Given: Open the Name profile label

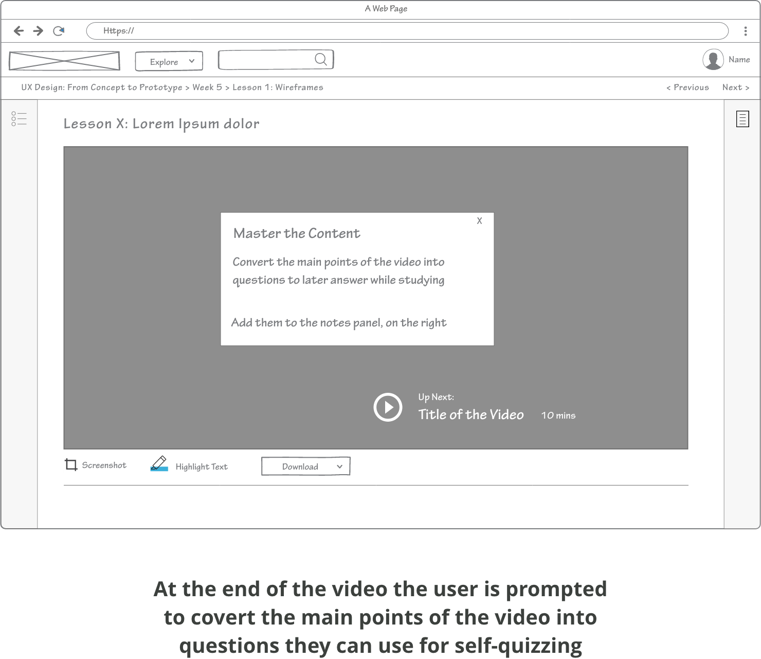Looking at the screenshot, I should (x=739, y=60).
